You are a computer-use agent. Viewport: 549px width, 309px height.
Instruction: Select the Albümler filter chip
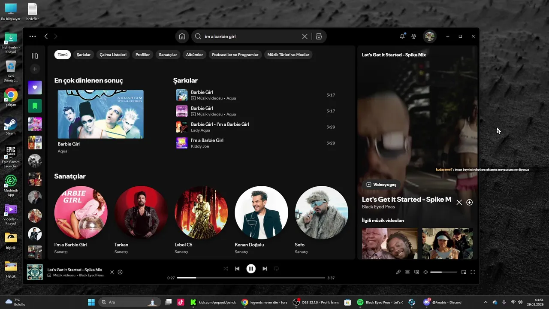point(194,55)
